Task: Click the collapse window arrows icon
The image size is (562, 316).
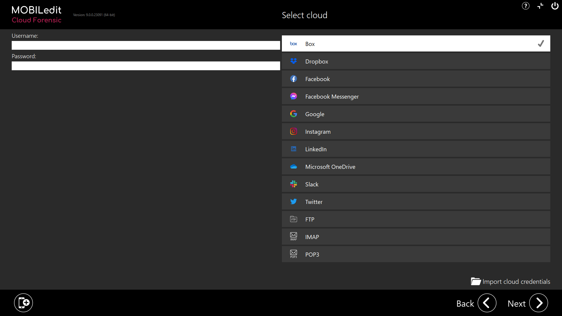Action: pyautogui.click(x=540, y=6)
